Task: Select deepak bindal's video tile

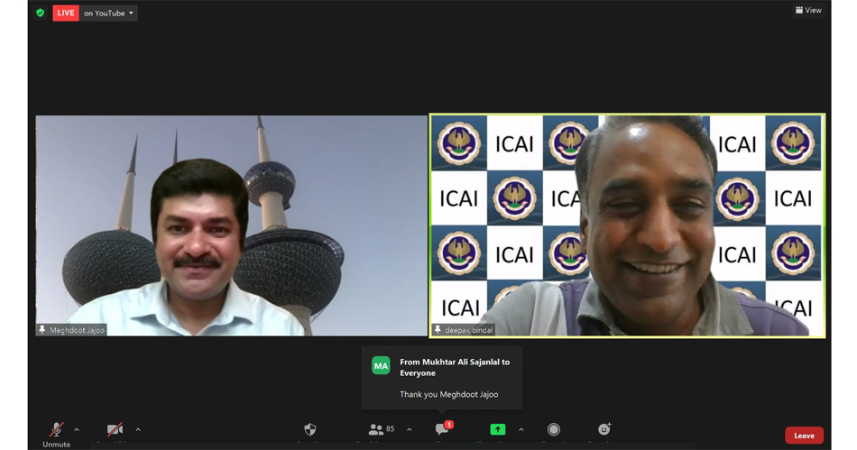Action: click(x=628, y=225)
